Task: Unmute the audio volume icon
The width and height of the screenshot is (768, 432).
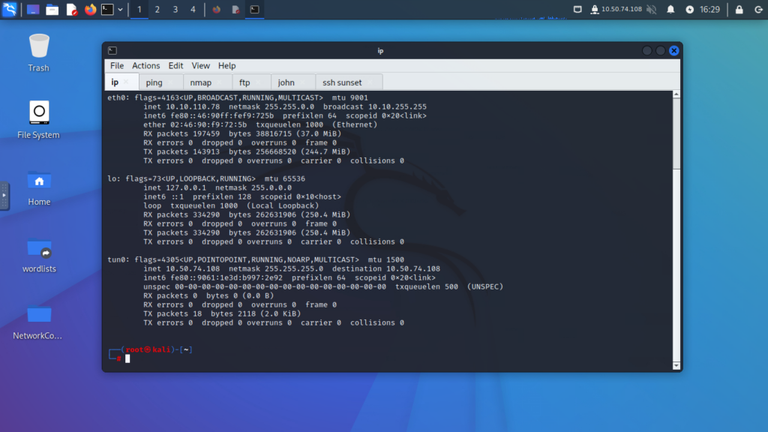Action: (651, 10)
